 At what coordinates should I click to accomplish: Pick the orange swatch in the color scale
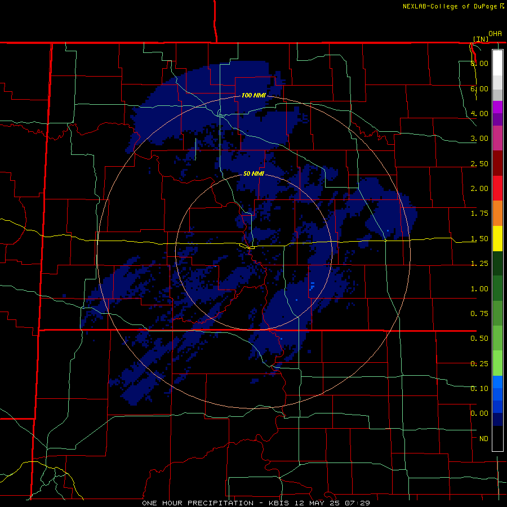497,214
